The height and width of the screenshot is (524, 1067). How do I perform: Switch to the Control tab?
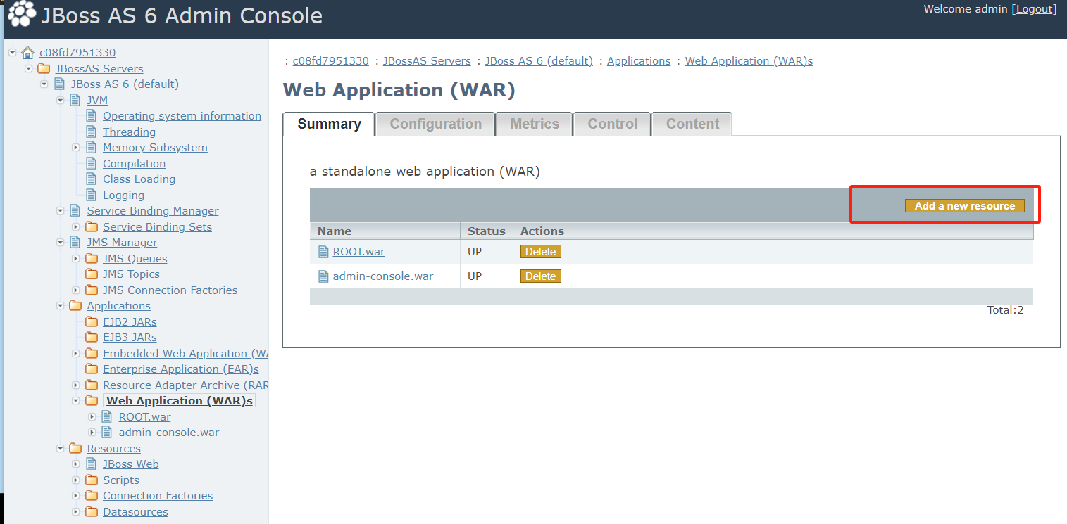[x=613, y=124]
